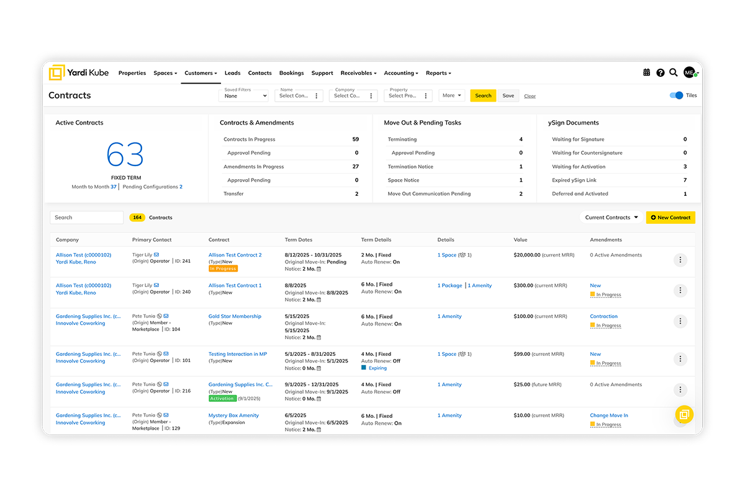Screen dimensions: 745x496
Task: Click the contracts table Search input field
Action: pos(86,218)
